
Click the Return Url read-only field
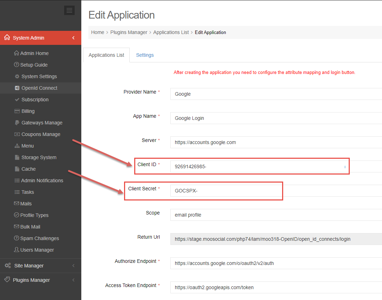pos(276,239)
